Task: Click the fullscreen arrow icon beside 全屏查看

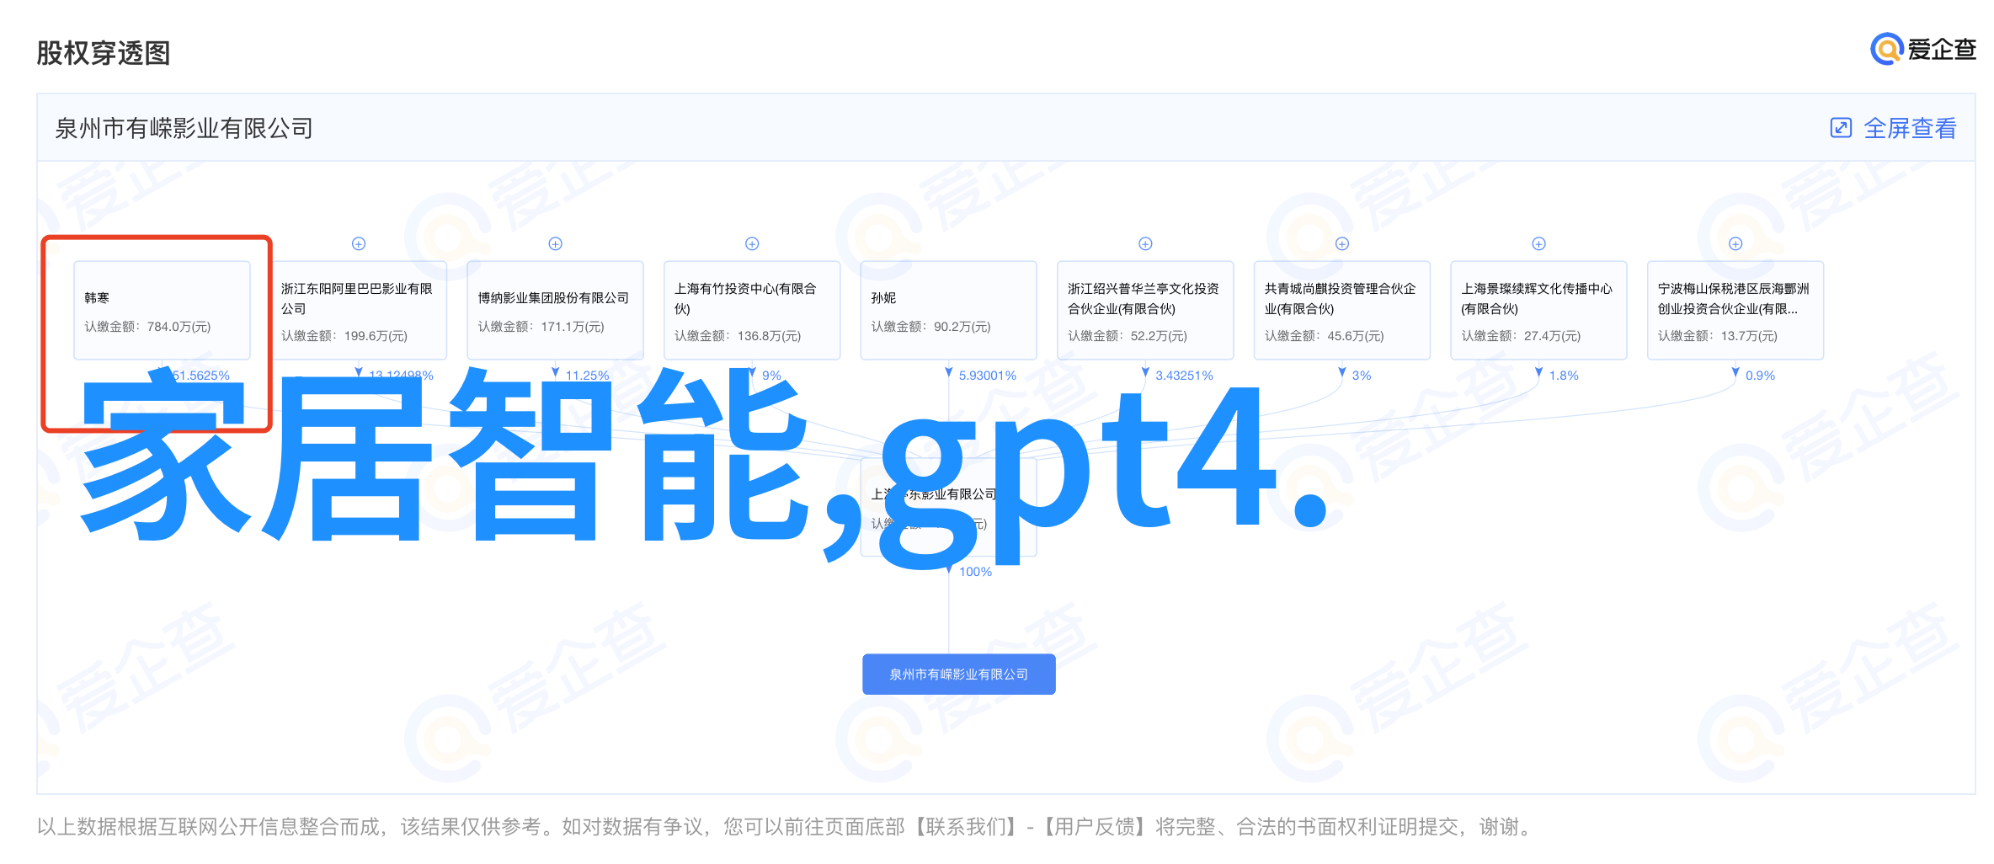Action: click(1841, 128)
